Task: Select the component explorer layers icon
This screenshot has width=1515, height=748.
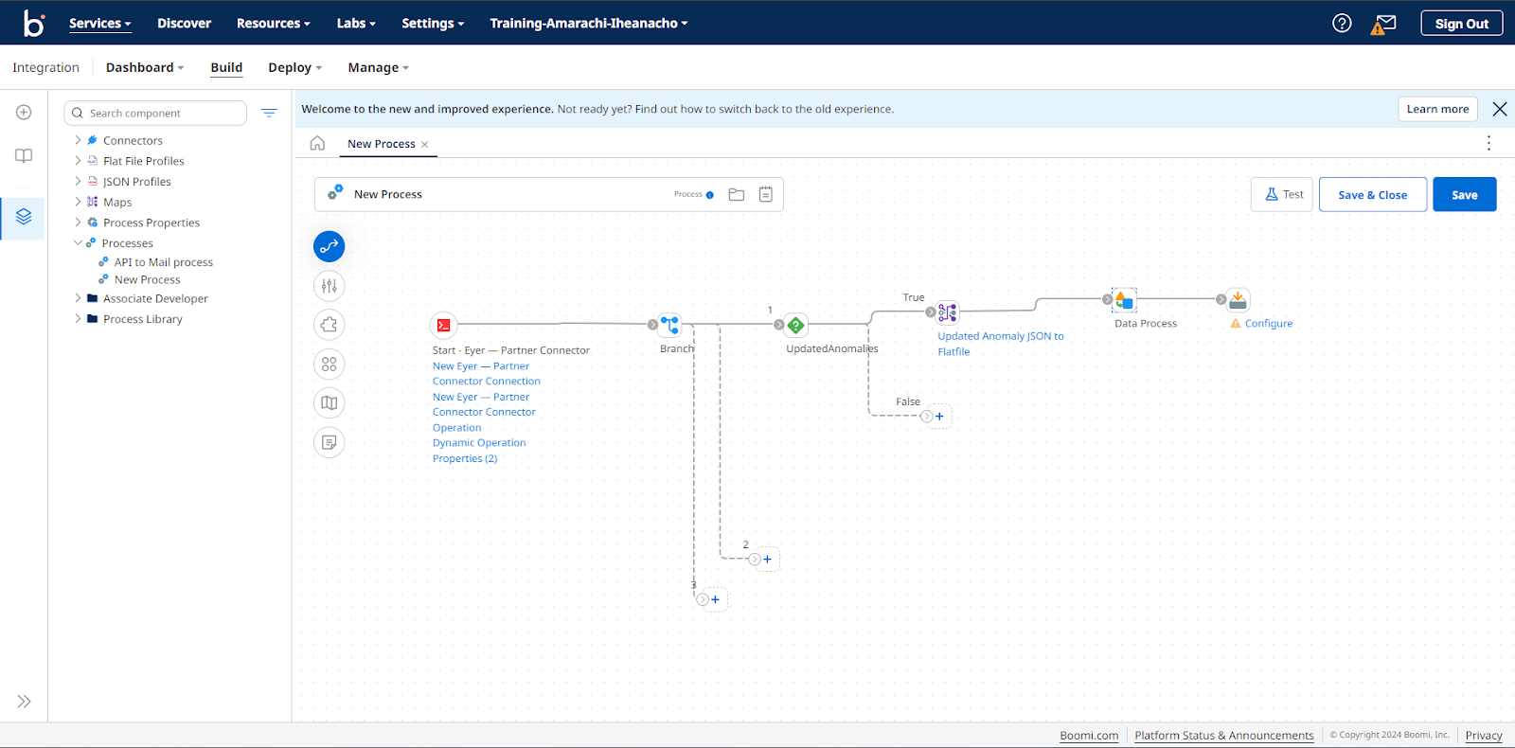Action: click(x=24, y=217)
